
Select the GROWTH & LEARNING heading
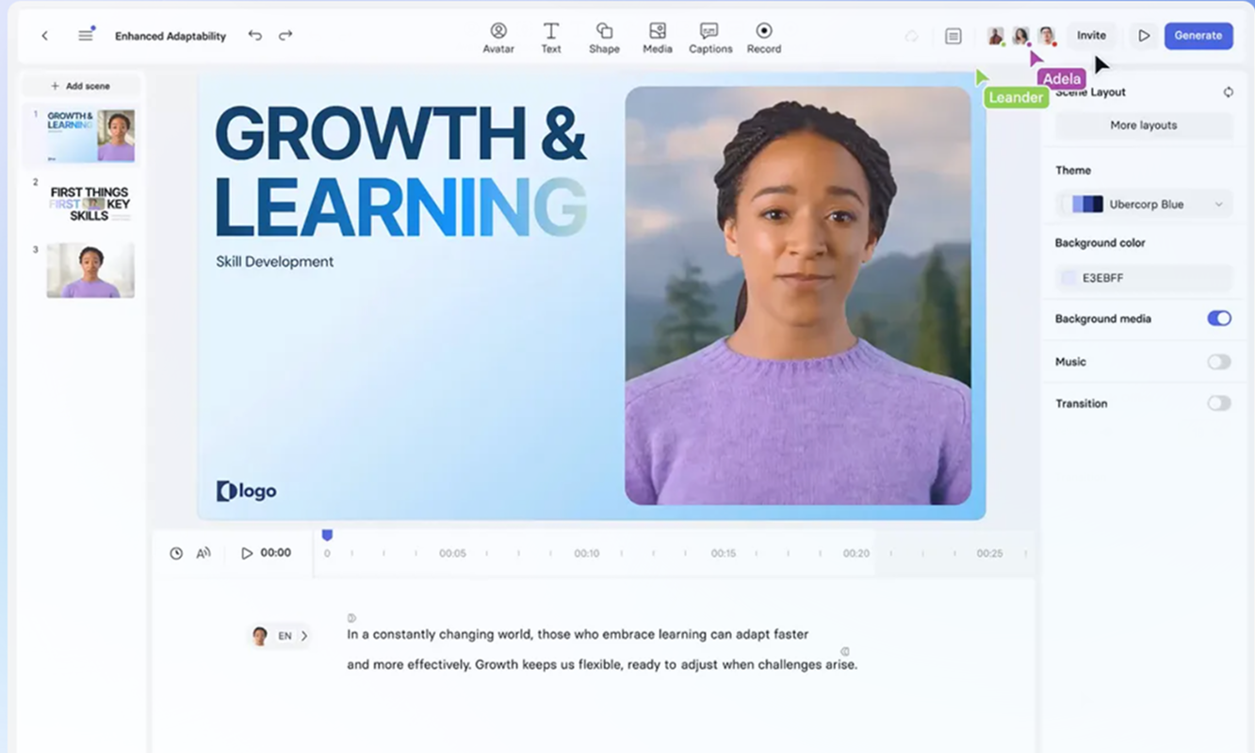coord(401,171)
